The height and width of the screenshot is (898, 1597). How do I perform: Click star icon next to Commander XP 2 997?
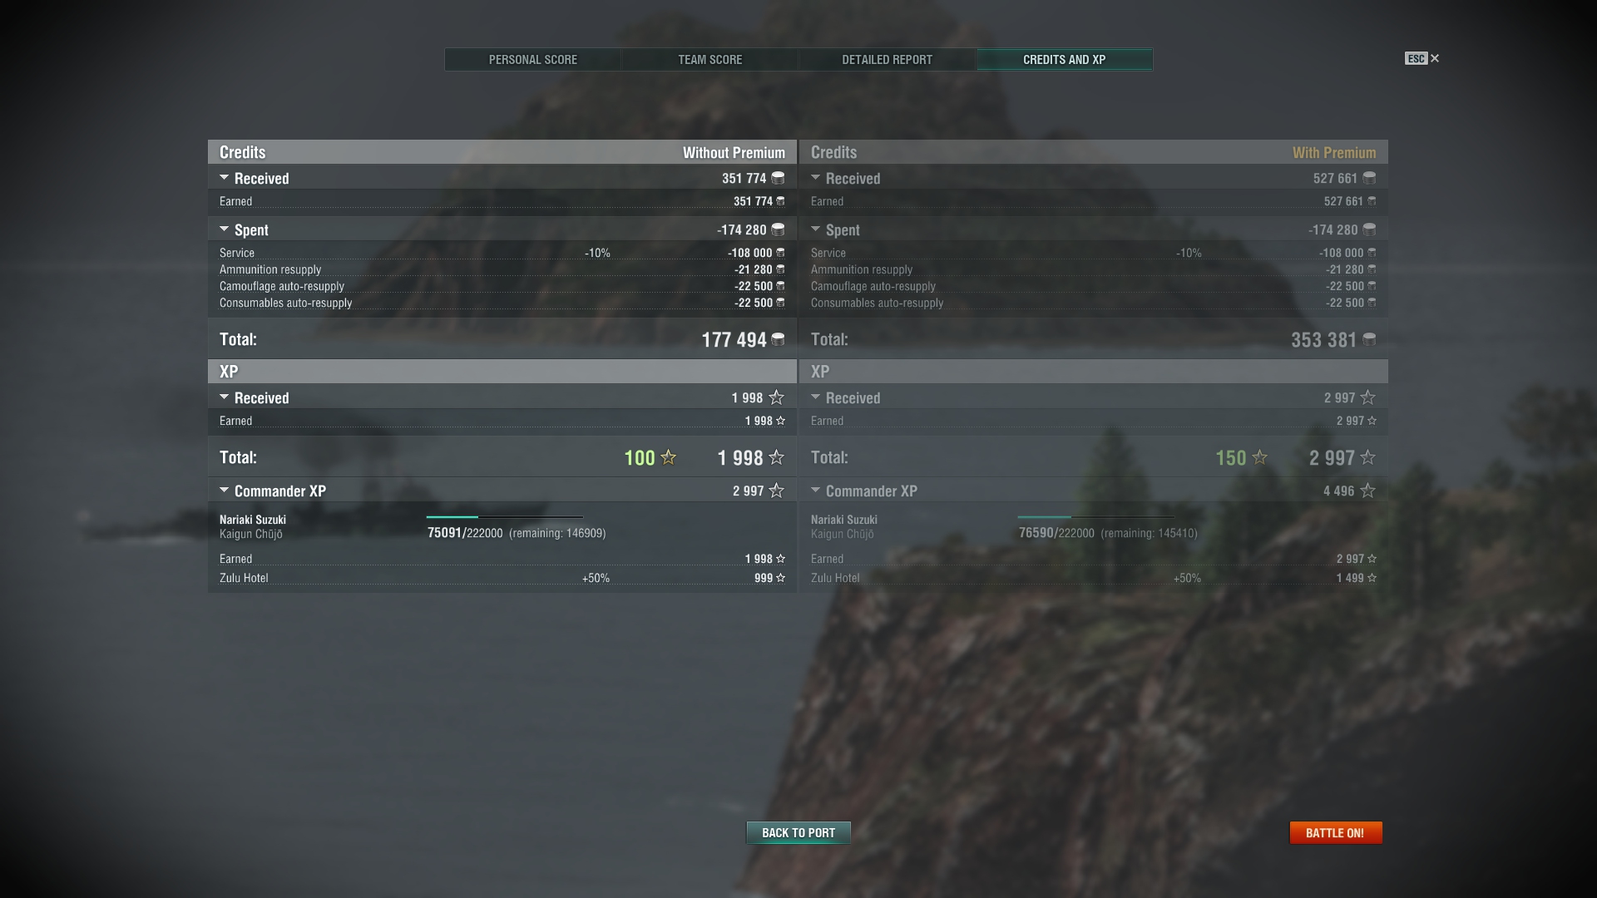click(776, 491)
